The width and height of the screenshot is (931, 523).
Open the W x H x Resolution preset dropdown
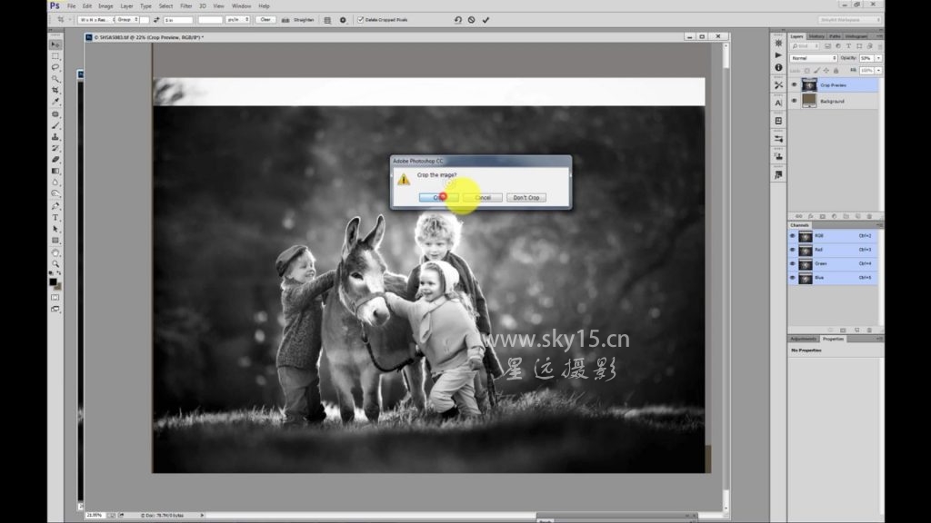[x=96, y=20]
